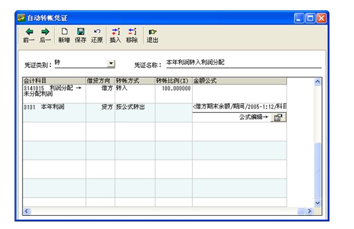
Task: Remove a row with 移除 icon
Action: 132,35
